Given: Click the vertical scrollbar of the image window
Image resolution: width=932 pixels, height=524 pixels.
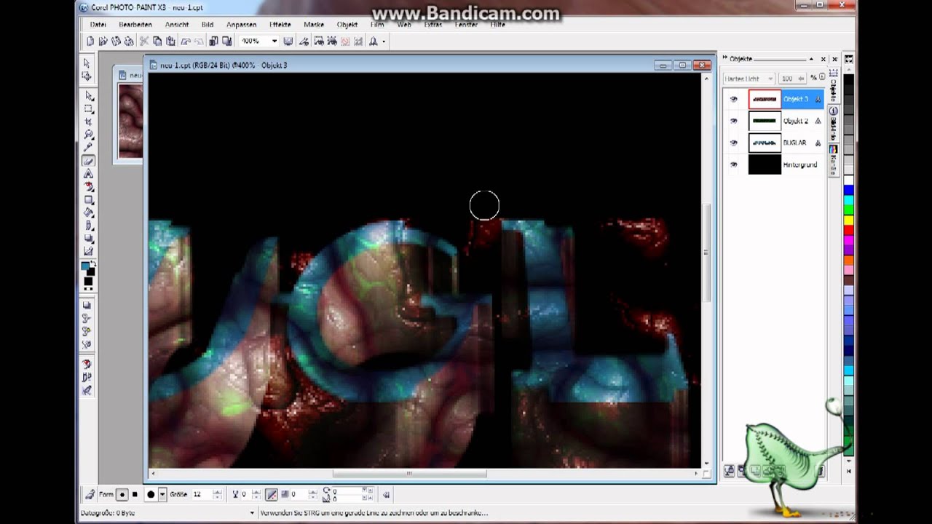Looking at the screenshot, I should pos(706,252).
